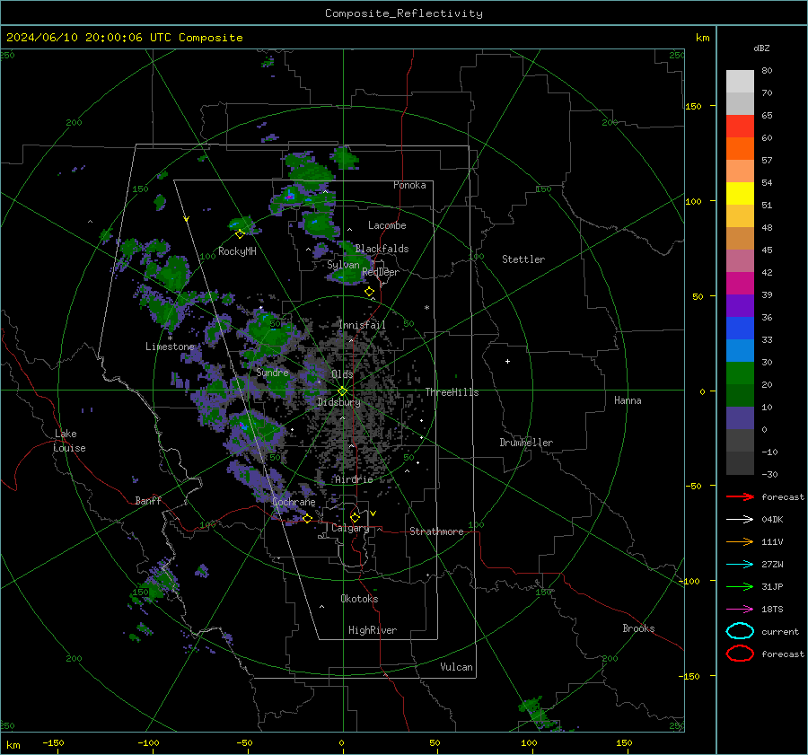Click the red forecast arrow legend icon

click(740, 496)
